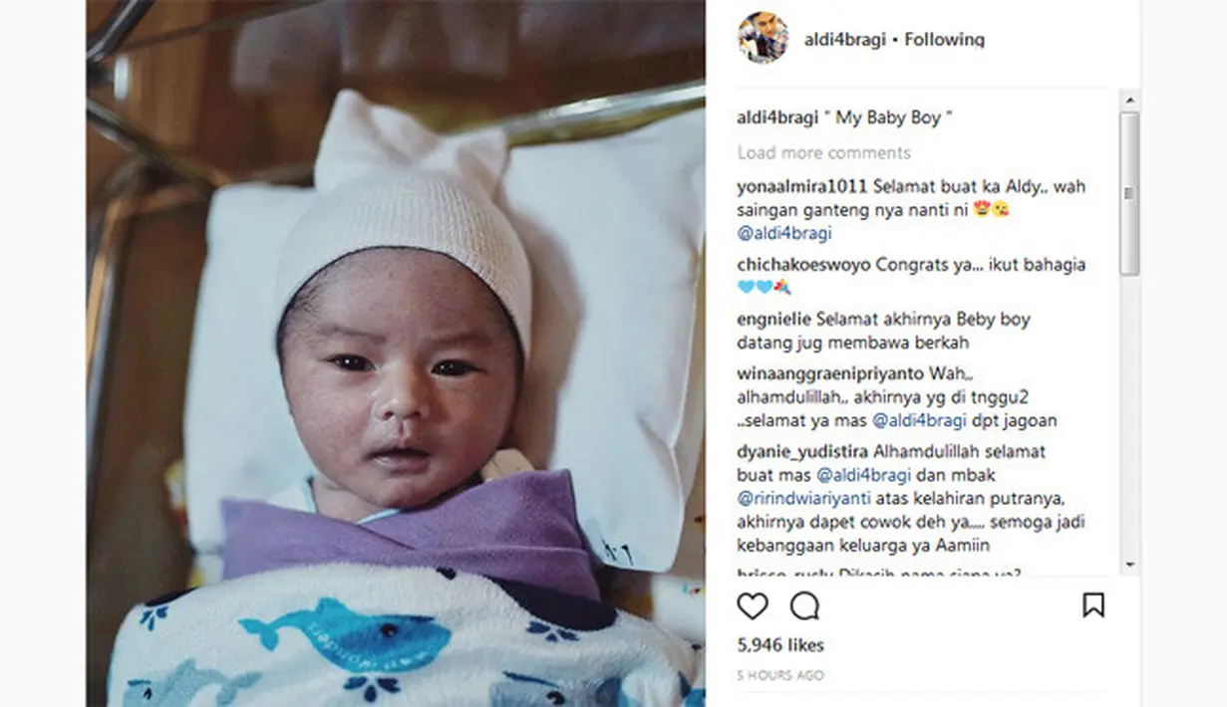Like the post with heart icon
The height and width of the screenshot is (707, 1227).
coord(753,605)
